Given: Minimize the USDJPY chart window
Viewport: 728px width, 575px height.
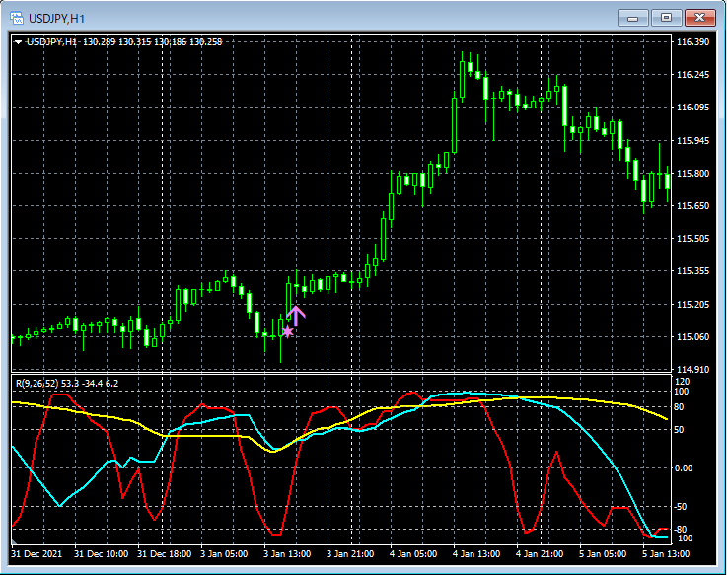Looking at the screenshot, I should [x=632, y=17].
